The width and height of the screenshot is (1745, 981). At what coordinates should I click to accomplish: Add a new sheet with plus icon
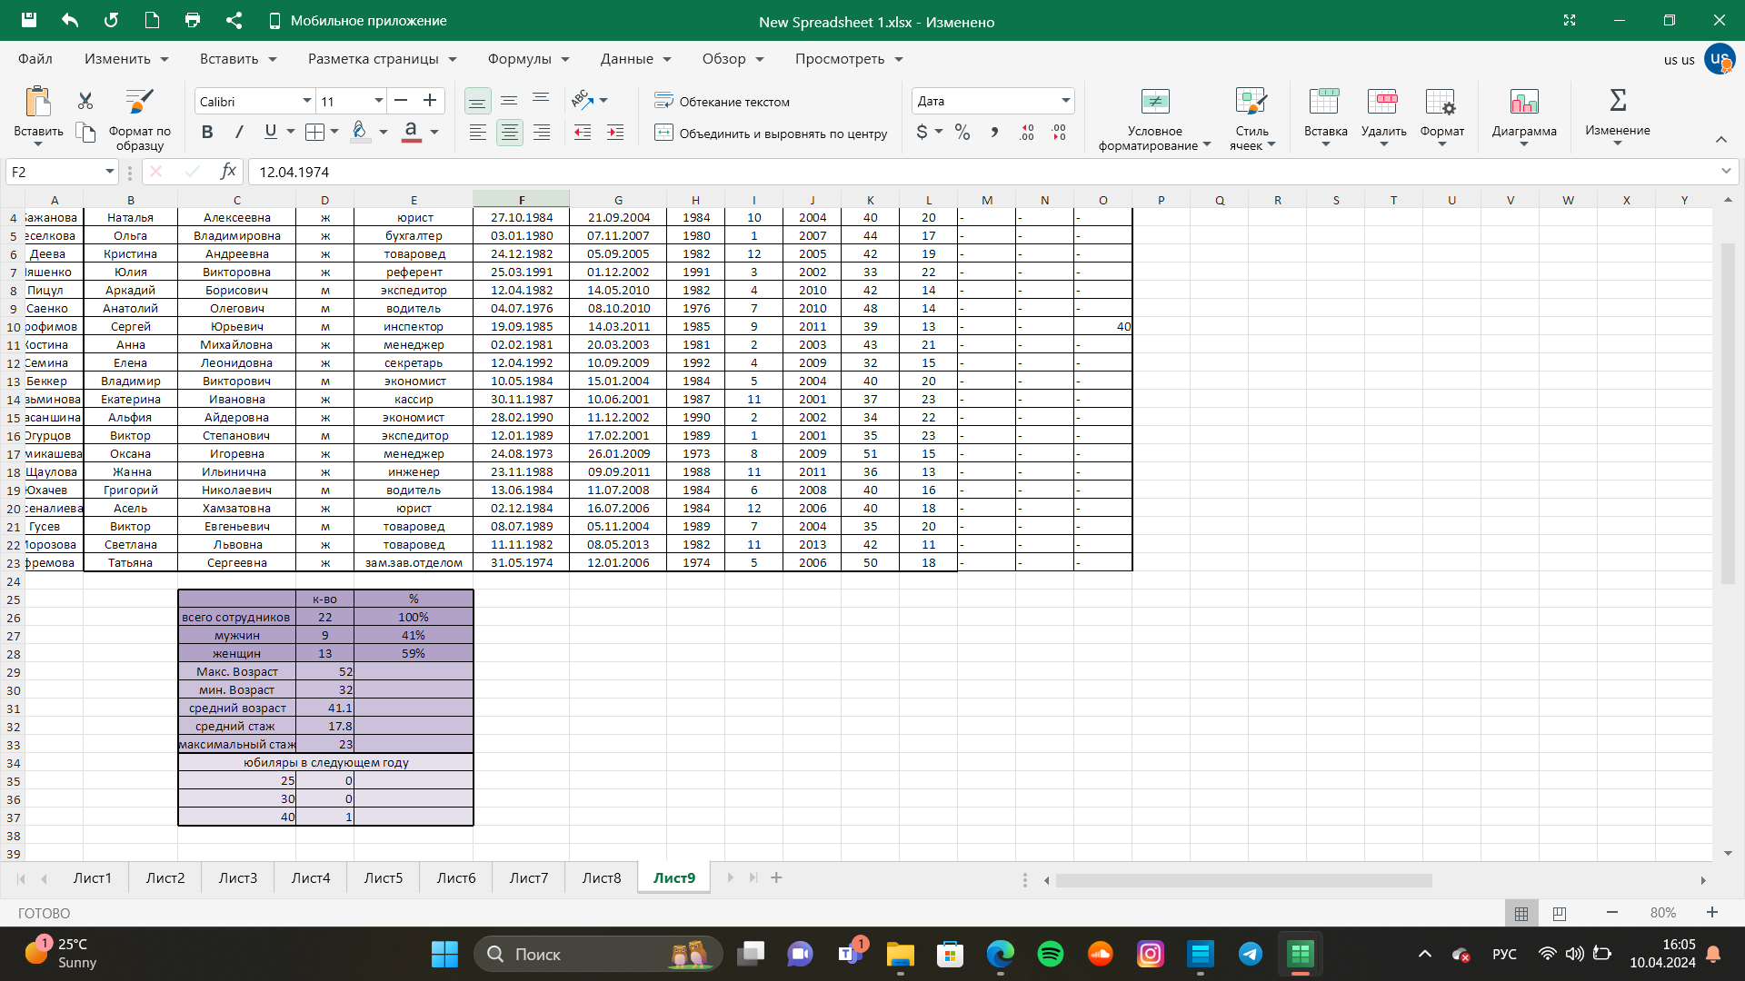click(x=776, y=877)
